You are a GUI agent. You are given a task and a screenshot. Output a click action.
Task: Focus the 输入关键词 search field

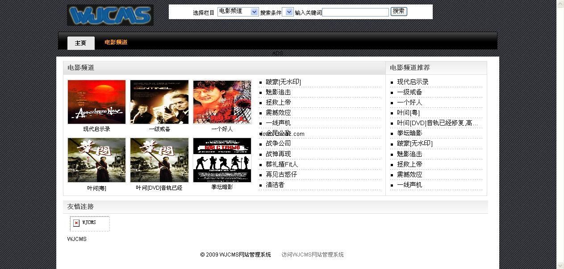coord(355,12)
